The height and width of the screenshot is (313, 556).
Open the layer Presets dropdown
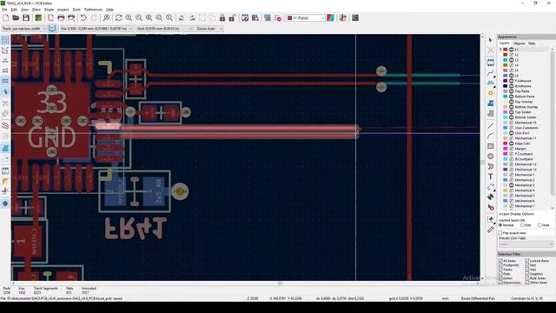click(526, 244)
